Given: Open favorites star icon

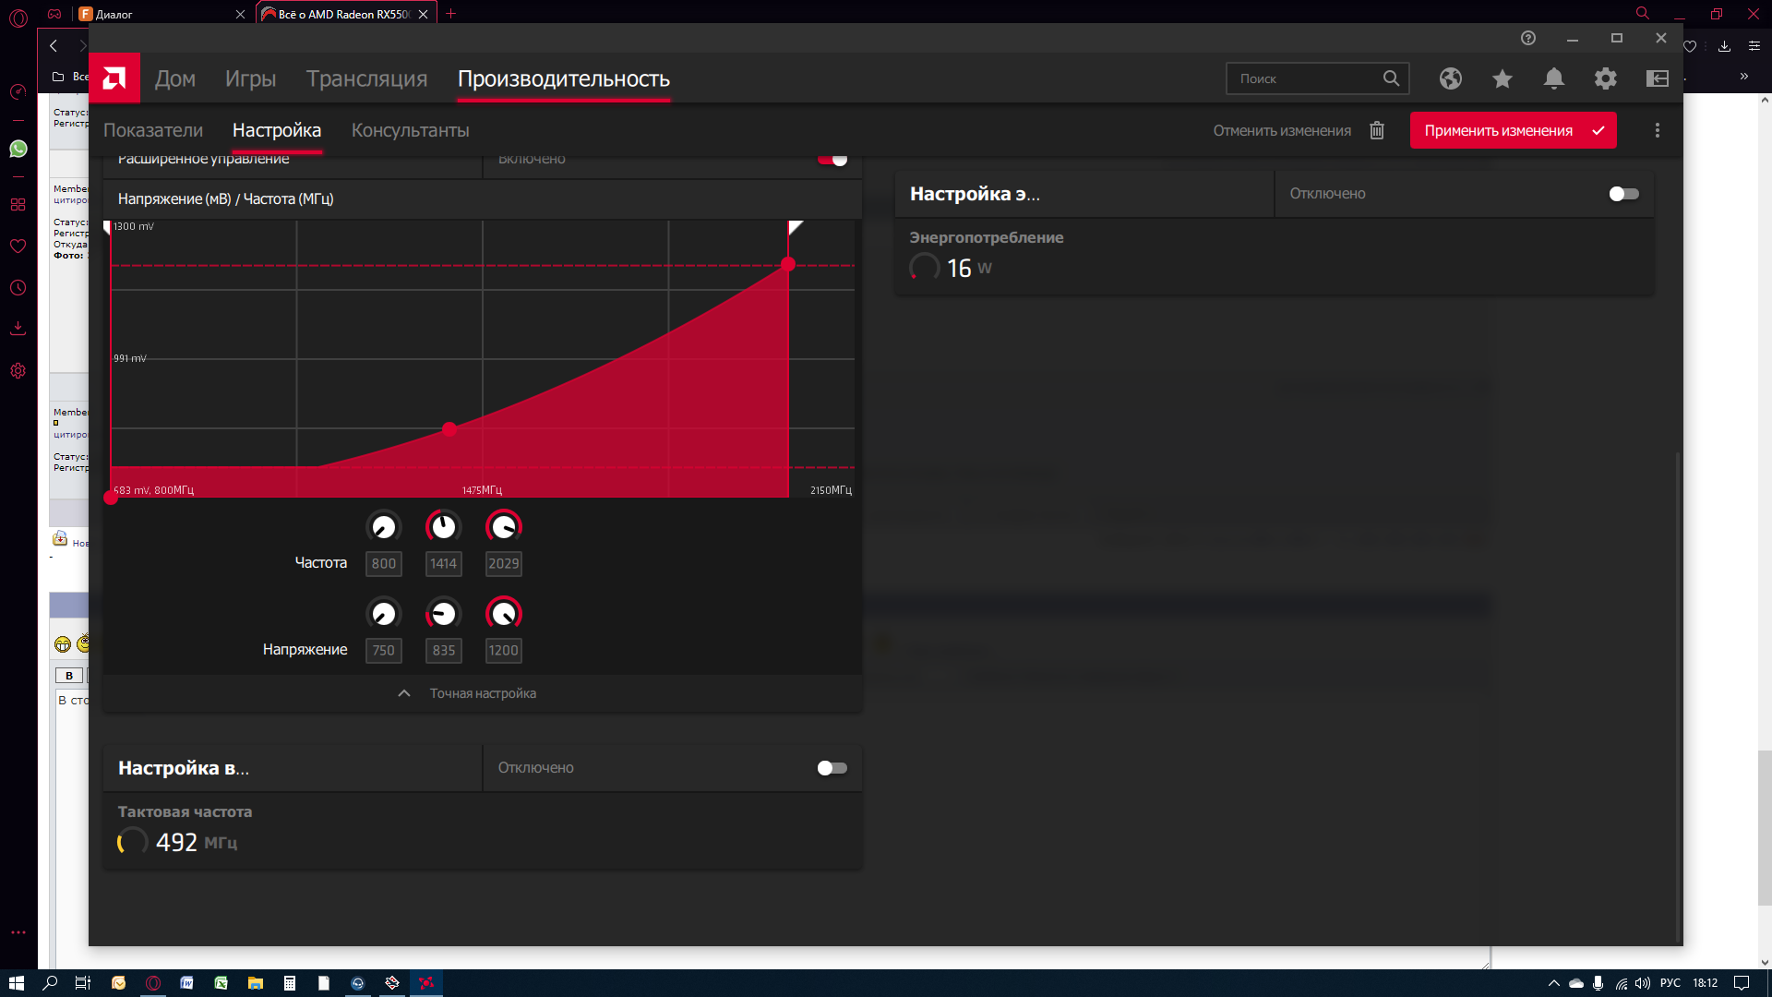Looking at the screenshot, I should (1502, 78).
